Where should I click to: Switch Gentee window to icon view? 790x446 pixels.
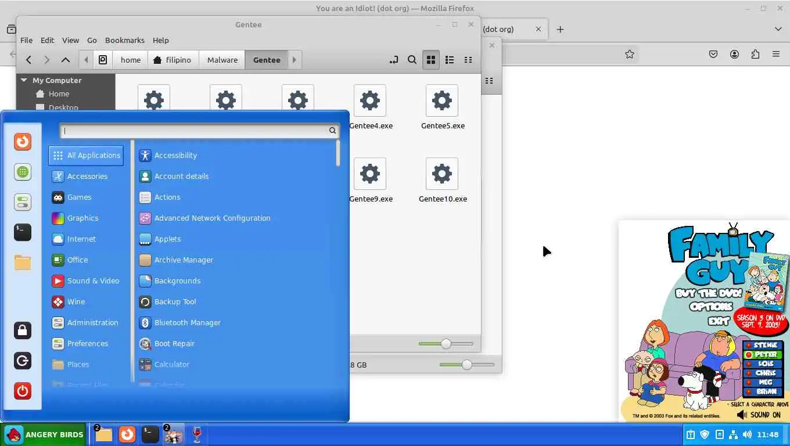tap(430, 60)
